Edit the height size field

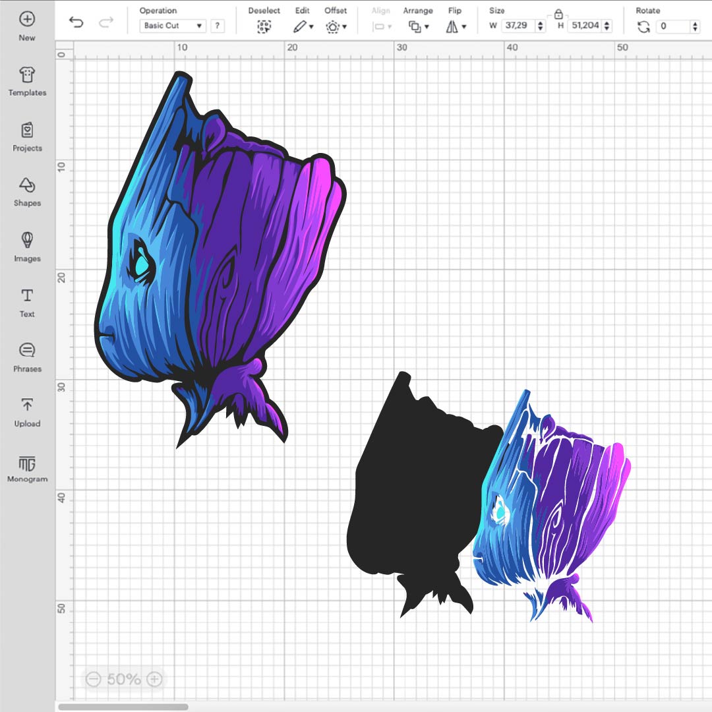point(585,26)
